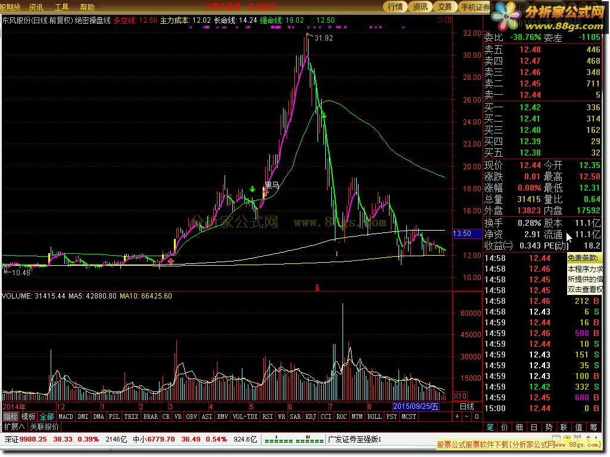Open the 资讯 menu in menu bar
610x457 pixels.
[x=36, y=7]
